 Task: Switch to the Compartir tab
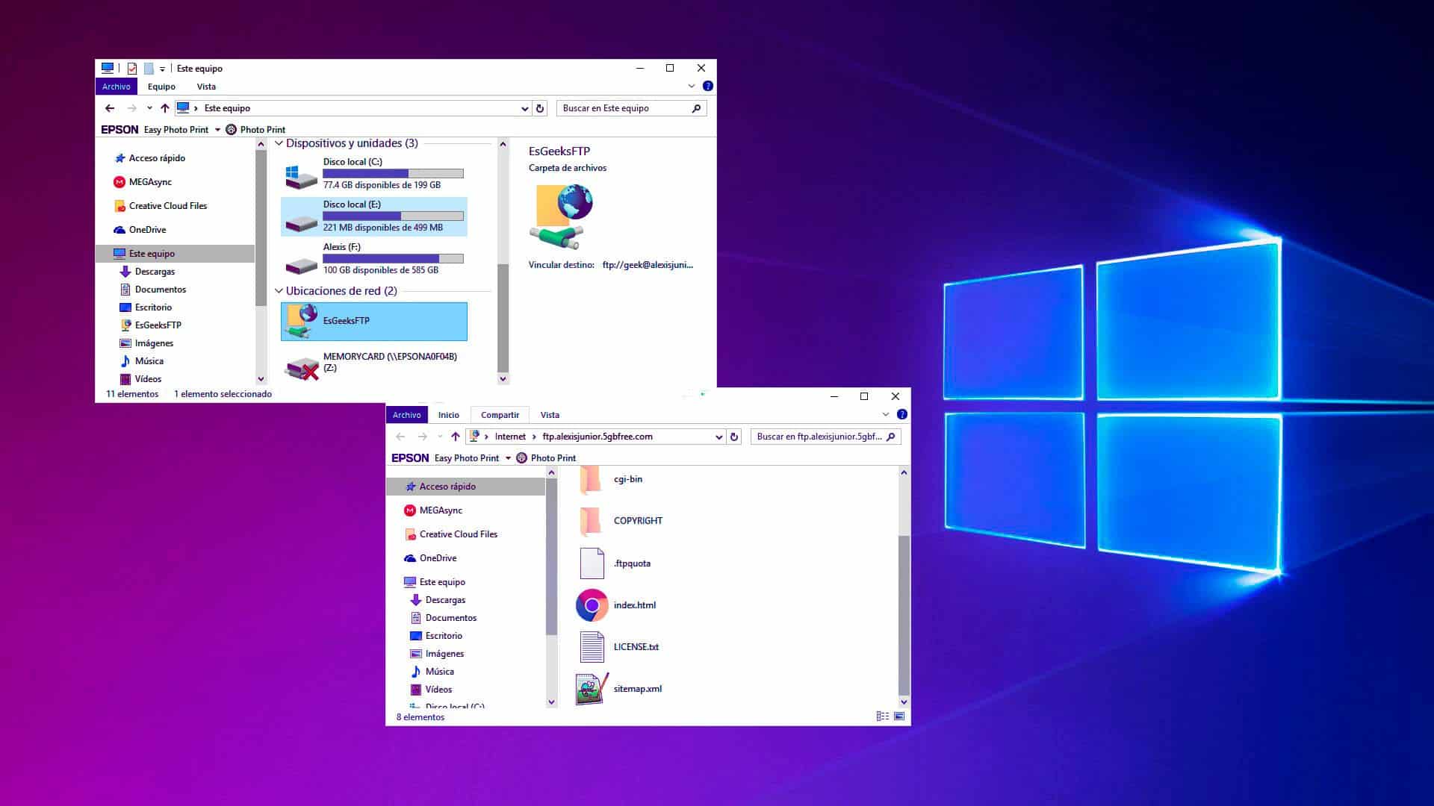(499, 414)
